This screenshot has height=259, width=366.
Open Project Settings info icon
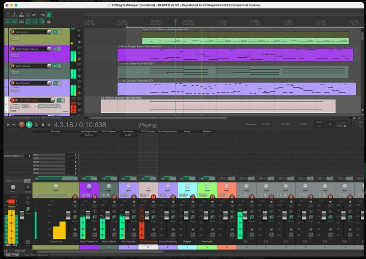28,15
